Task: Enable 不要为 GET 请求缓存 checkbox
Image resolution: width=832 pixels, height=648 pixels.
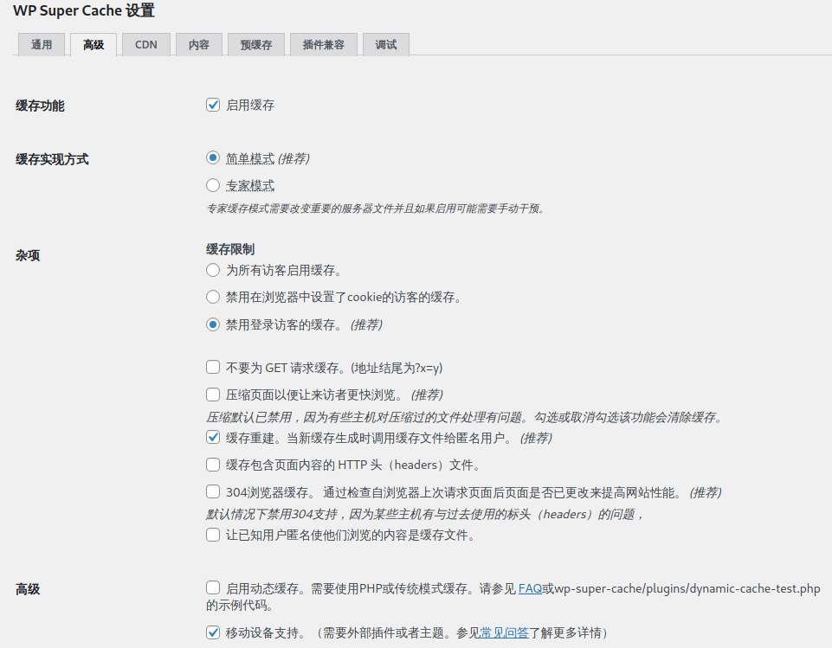Action: pos(213,368)
